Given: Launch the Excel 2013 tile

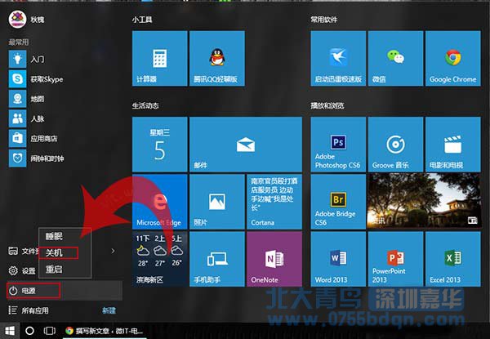Looking at the screenshot, I should (453, 259).
